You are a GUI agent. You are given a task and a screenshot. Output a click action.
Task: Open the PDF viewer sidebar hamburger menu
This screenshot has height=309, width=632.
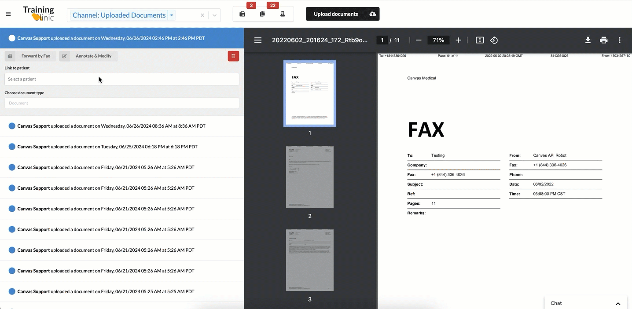click(258, 40)
